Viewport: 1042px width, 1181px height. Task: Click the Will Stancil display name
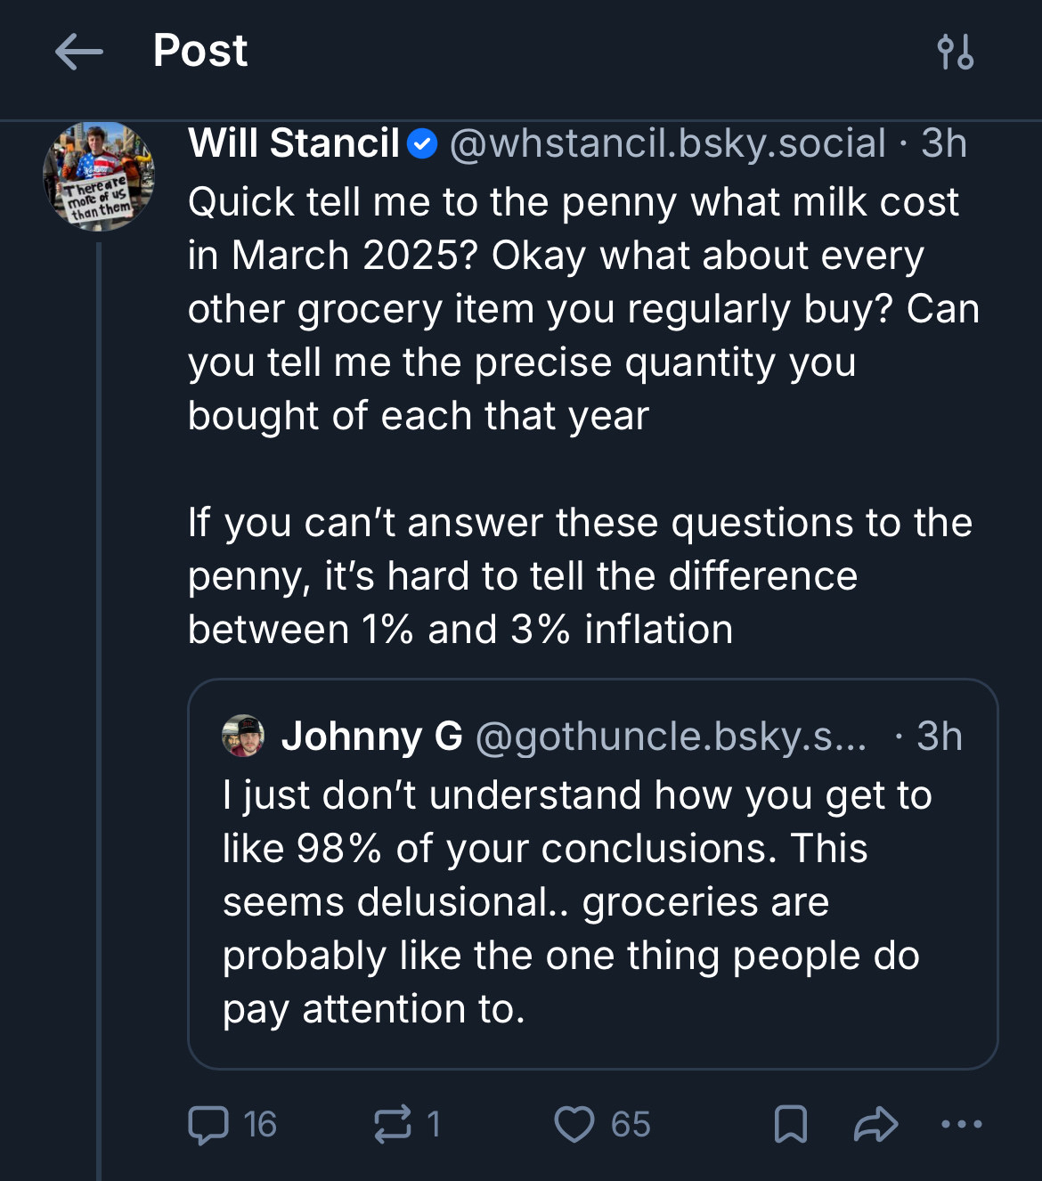294,144
